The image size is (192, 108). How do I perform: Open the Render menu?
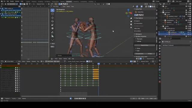tap(12, 1)
